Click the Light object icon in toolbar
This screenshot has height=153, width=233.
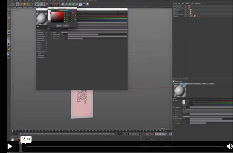[87, 4]
